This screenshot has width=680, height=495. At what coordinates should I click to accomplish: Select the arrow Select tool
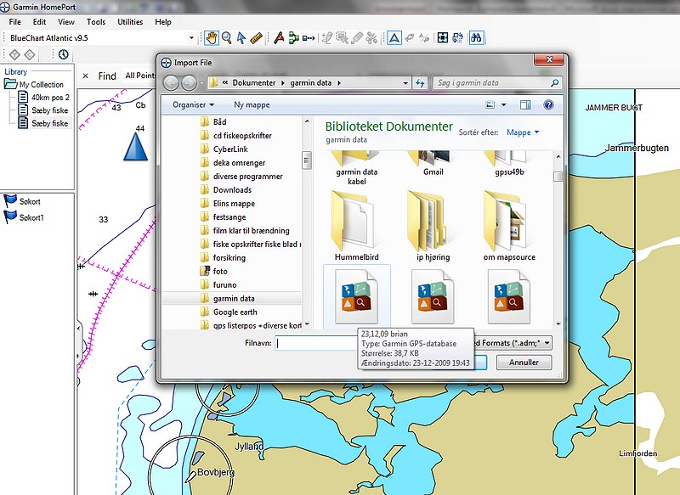[241, 38]
